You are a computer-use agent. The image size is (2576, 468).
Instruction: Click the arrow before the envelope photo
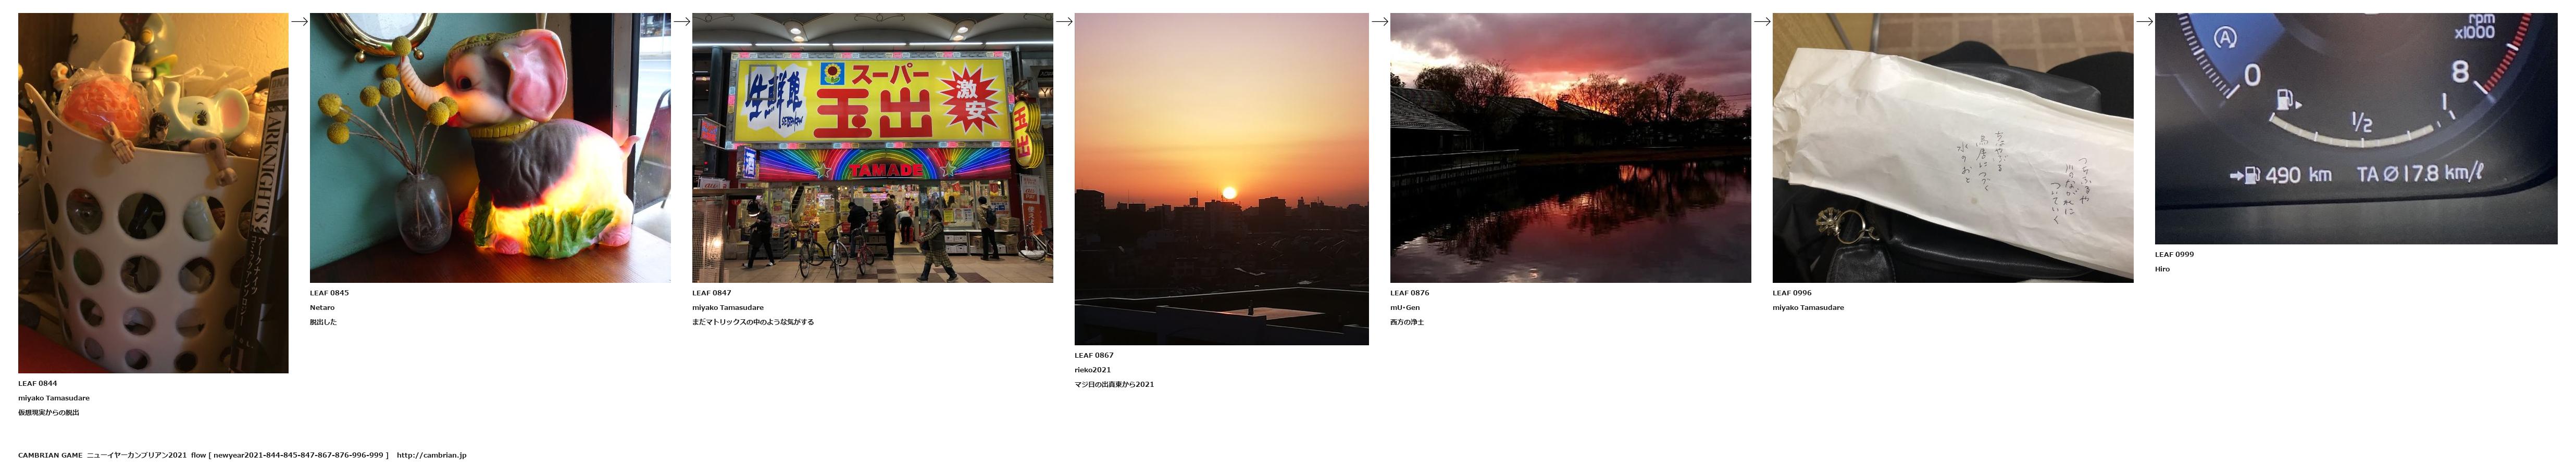coord(1762,21)
